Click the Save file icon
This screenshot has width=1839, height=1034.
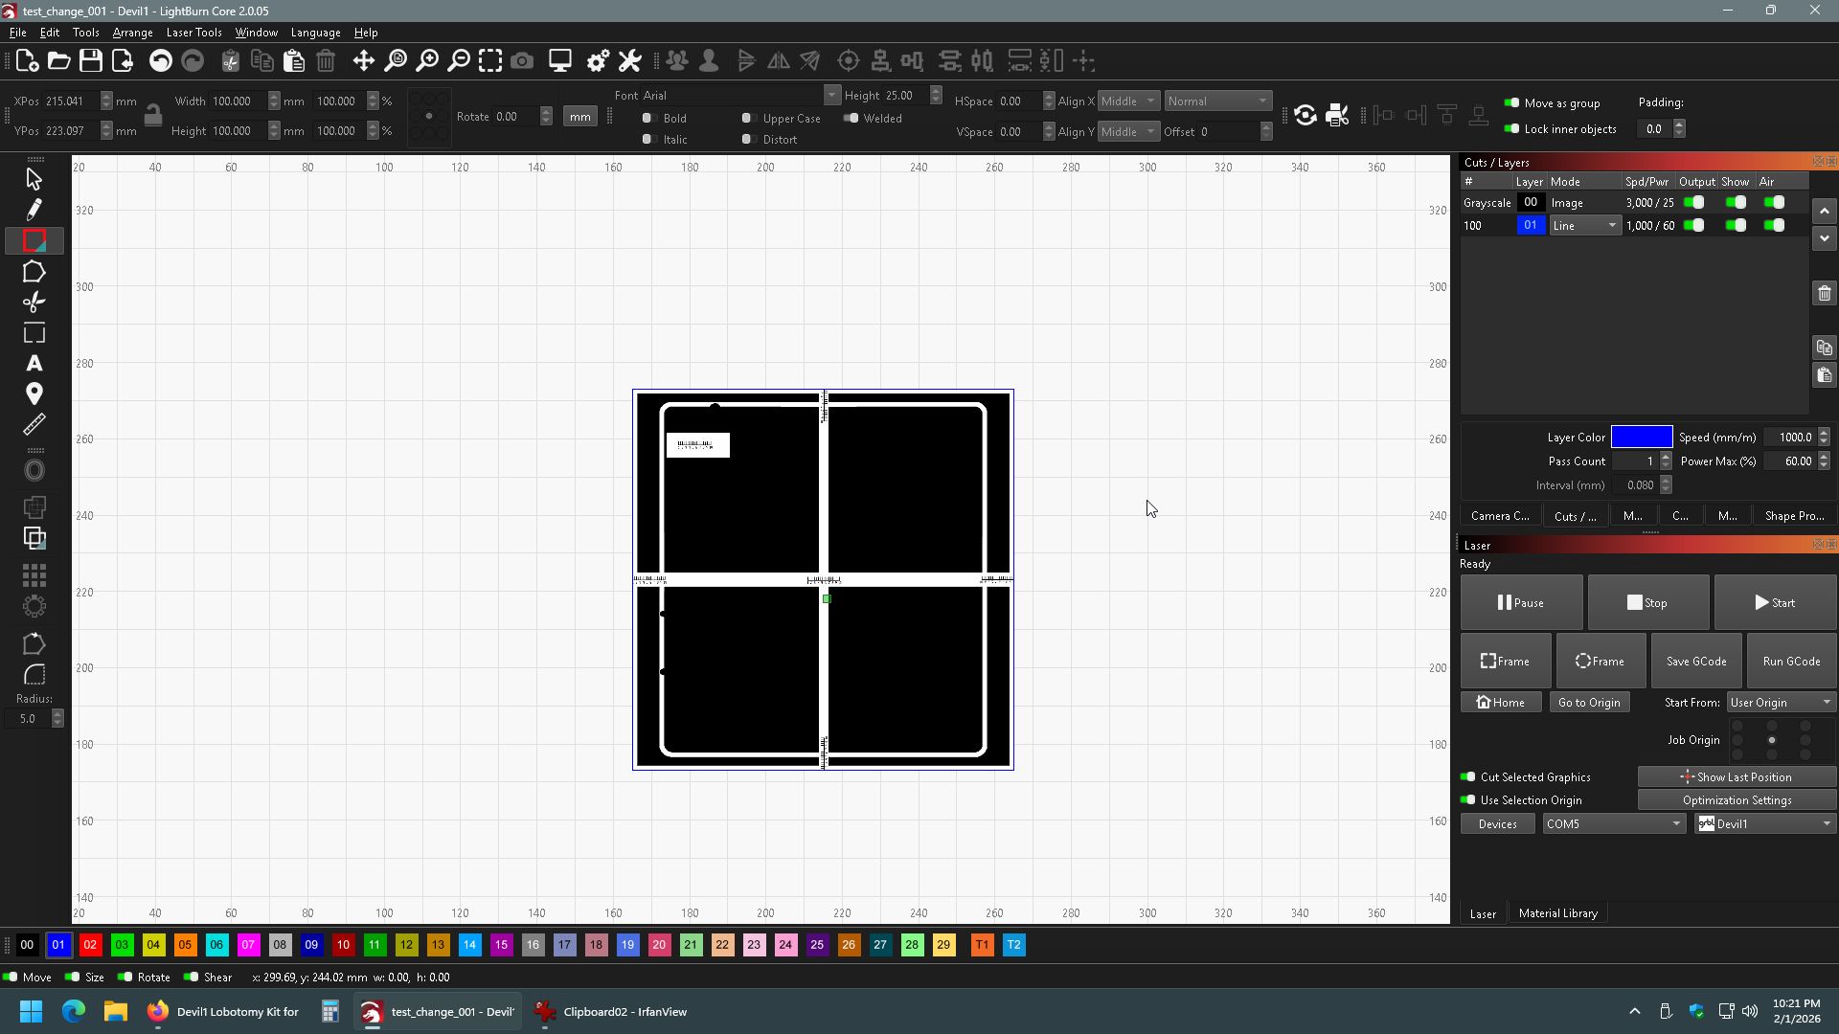pyautogui.click(x=91, y=61)
